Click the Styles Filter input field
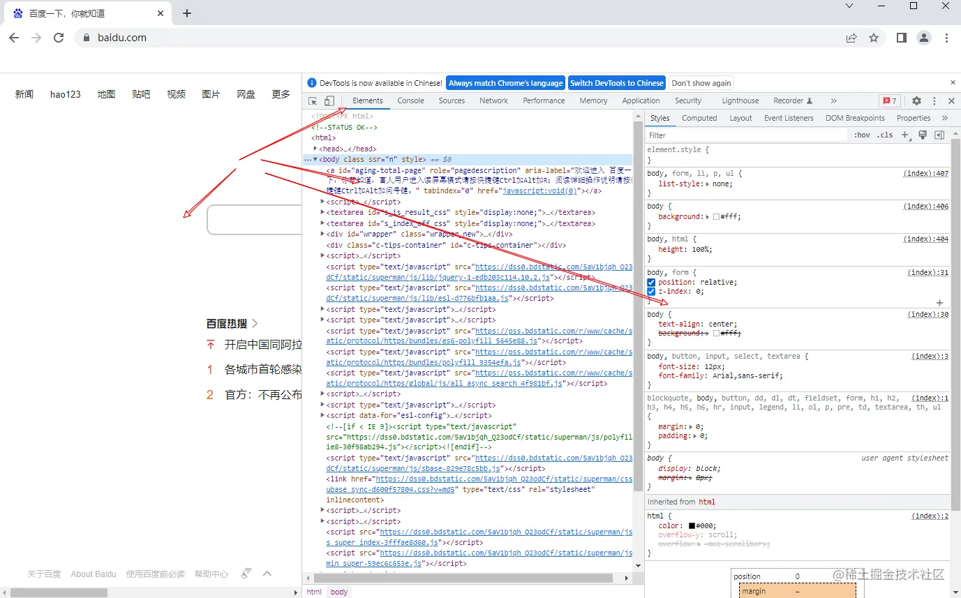 pyautogui.click(x=747, y=135)
